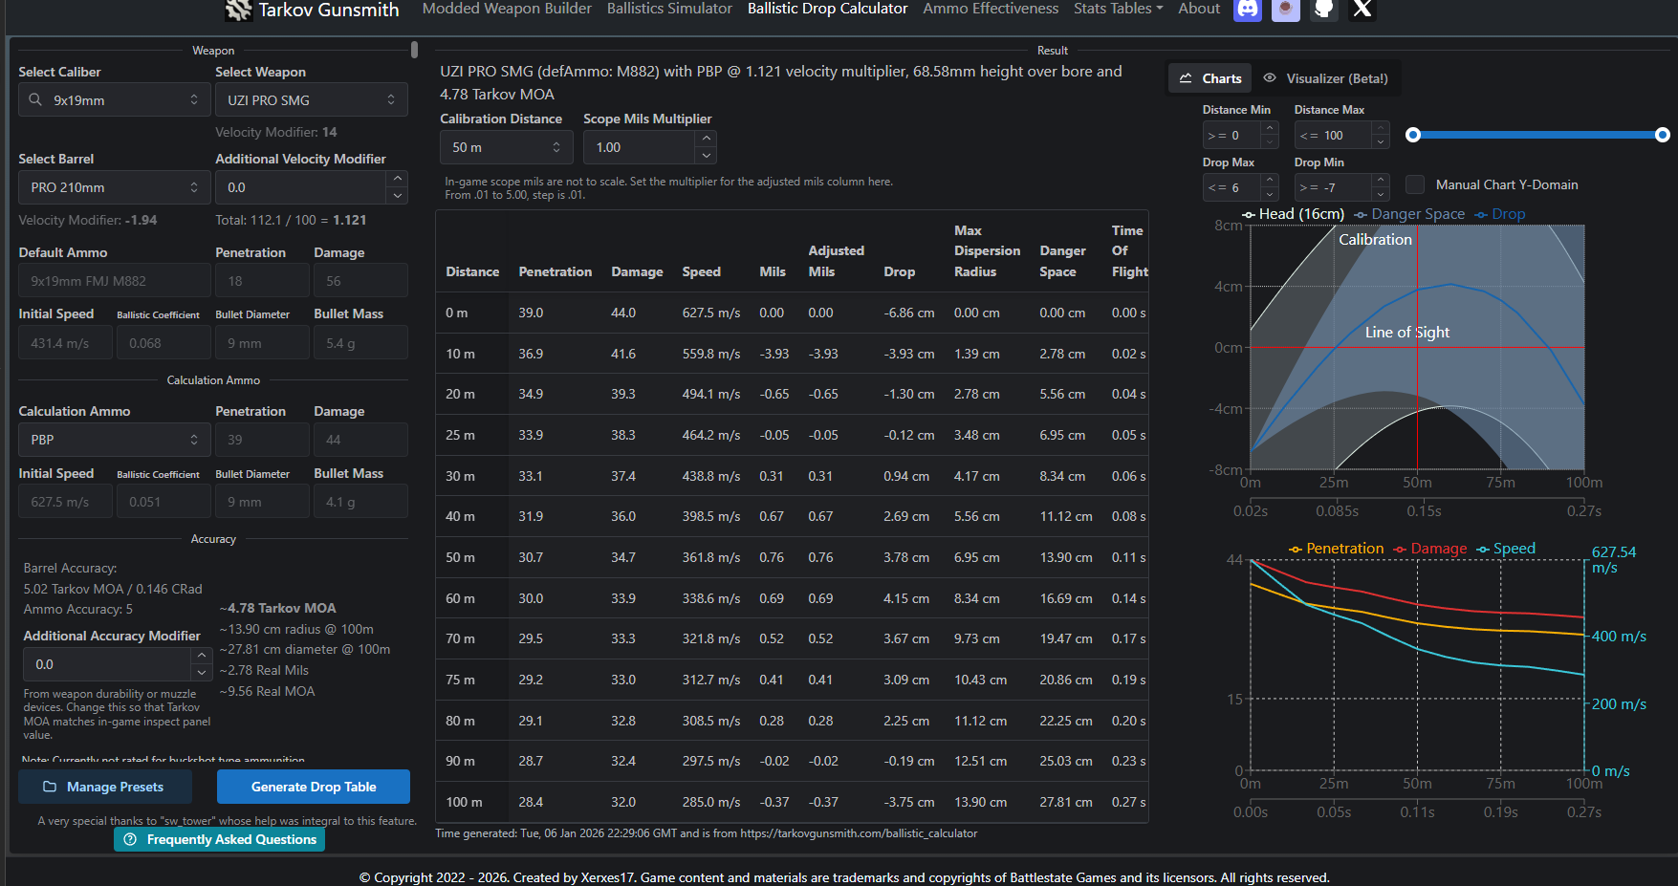Click the Distance Max value field
Viewport: 1678px width, 886px height.
click(1333, 136)
